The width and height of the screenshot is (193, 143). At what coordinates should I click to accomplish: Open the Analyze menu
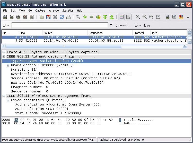[54, 11]
